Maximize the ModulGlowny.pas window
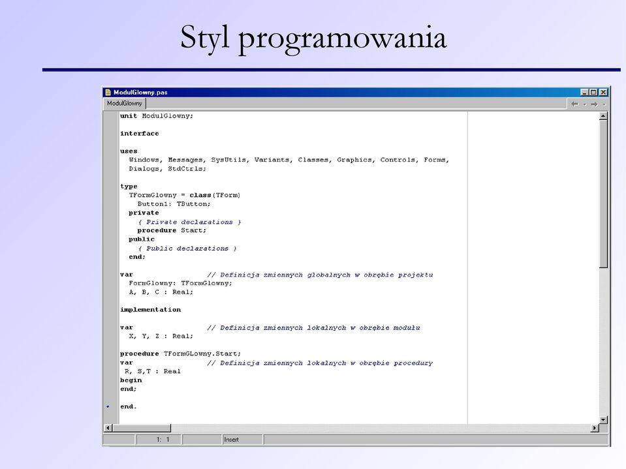626x469 pixels. [593, 92]
